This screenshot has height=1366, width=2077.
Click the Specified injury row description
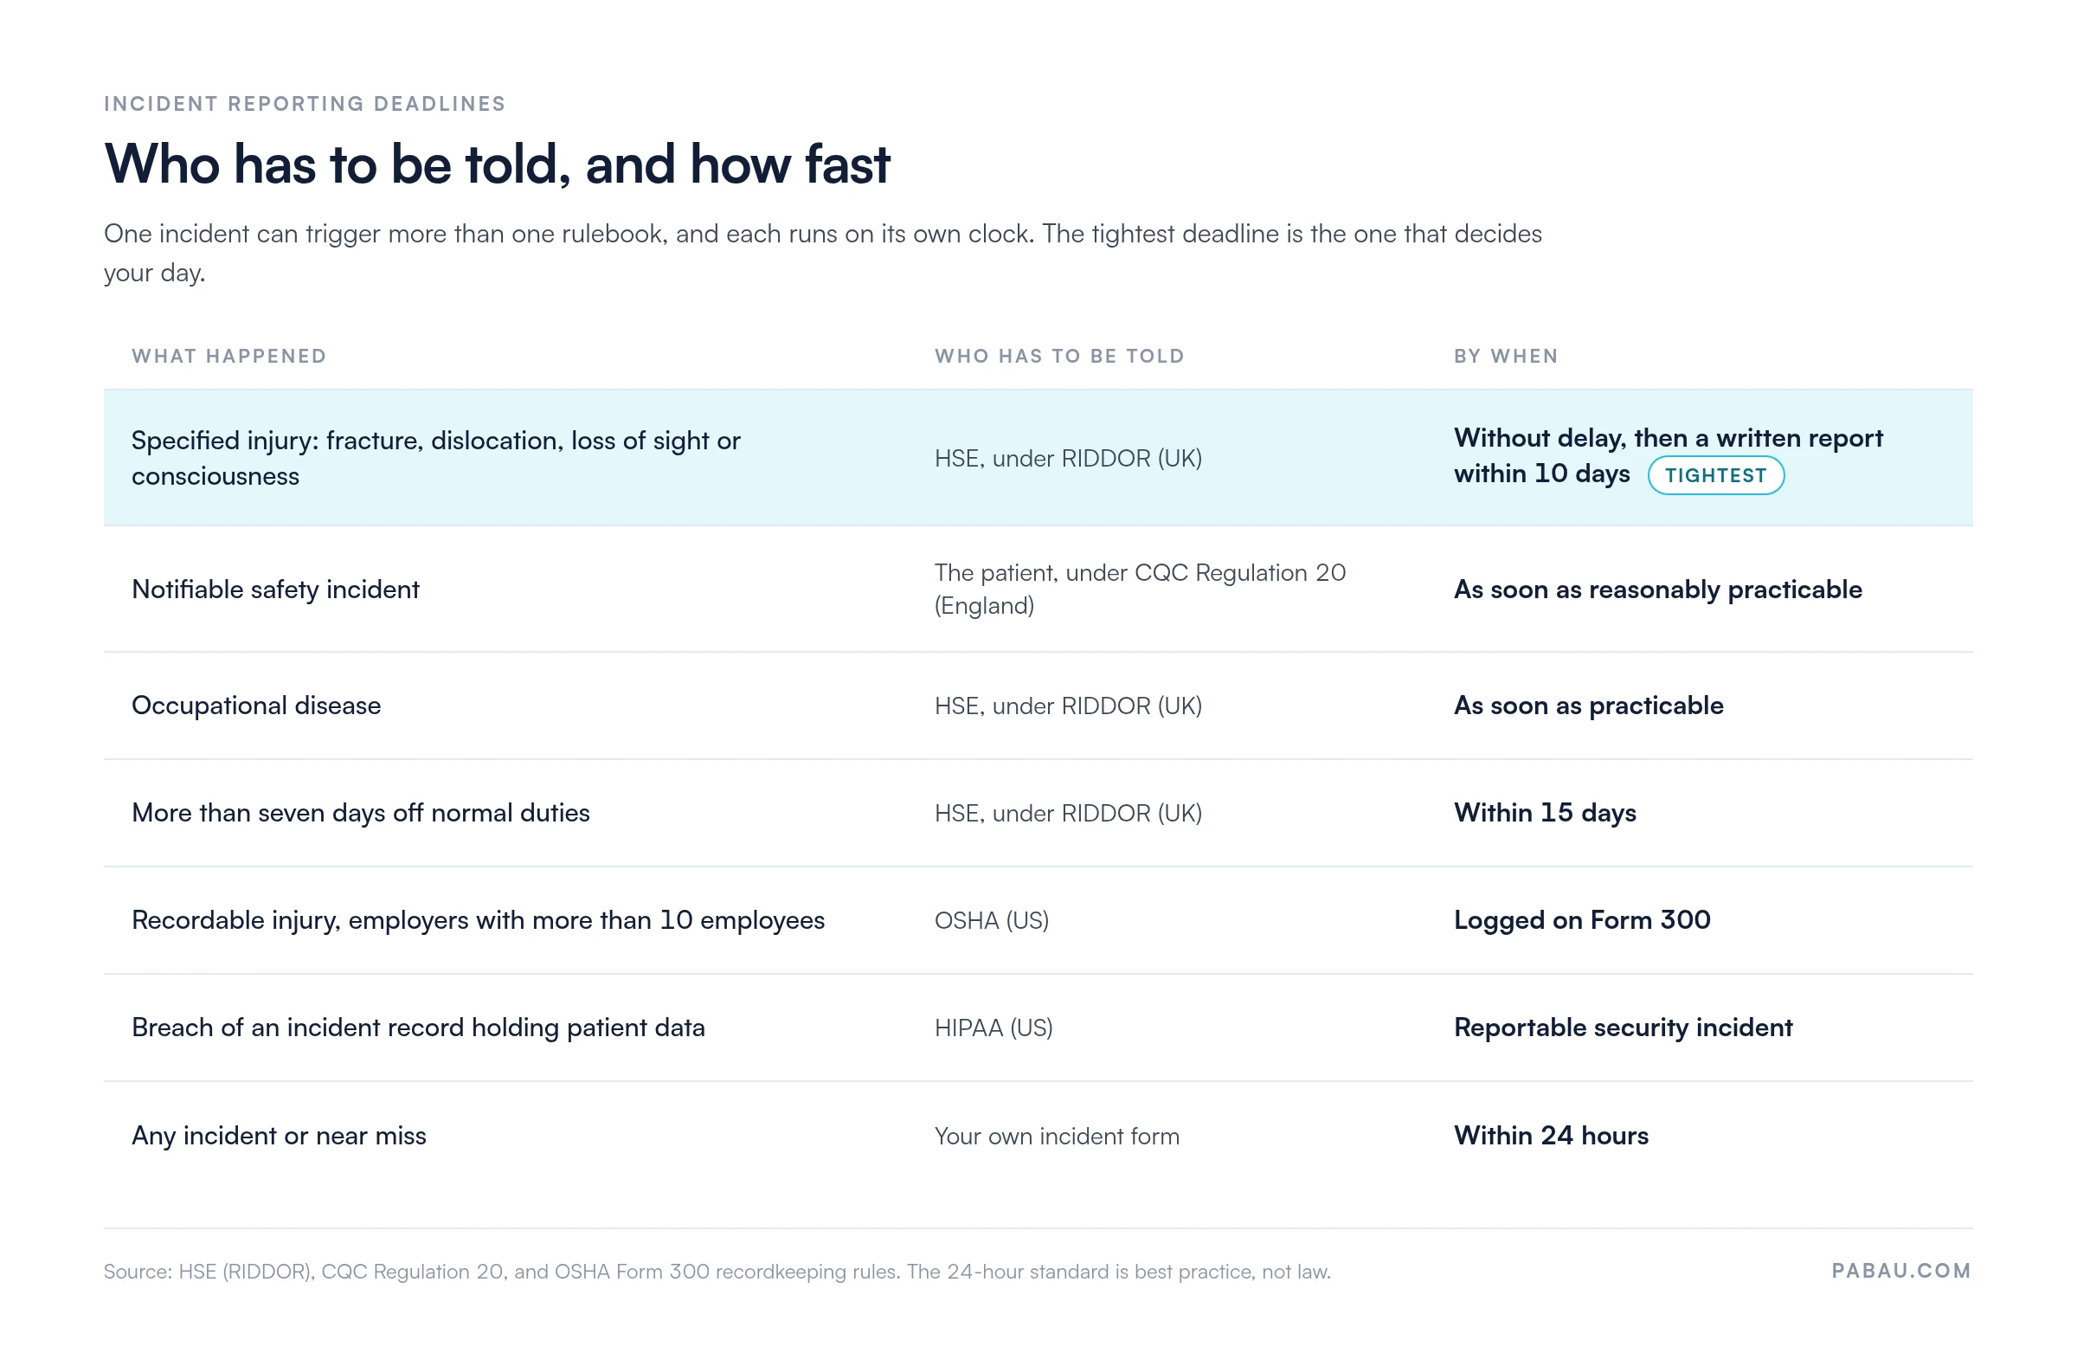point(435,458)
